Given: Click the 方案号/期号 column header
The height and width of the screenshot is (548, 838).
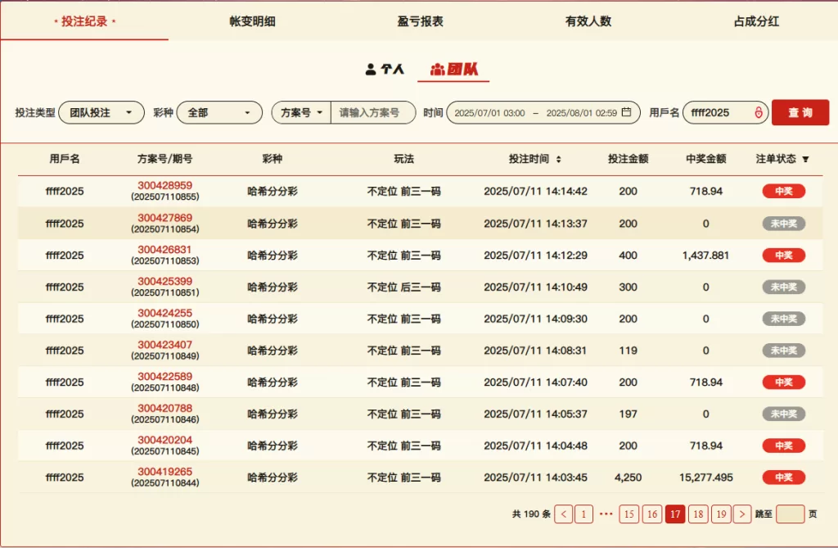Looking at the screenshot, I should click(164, 159).
